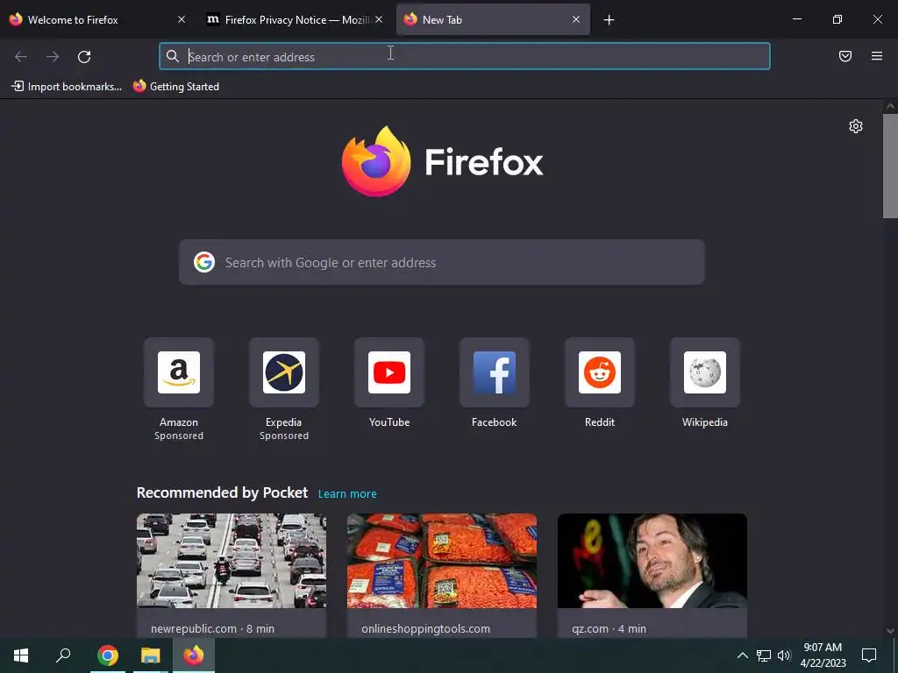Open the Save to Pocket icon
Image resolution: width=898 pixels, height=673 pixels.
[845, 56]
